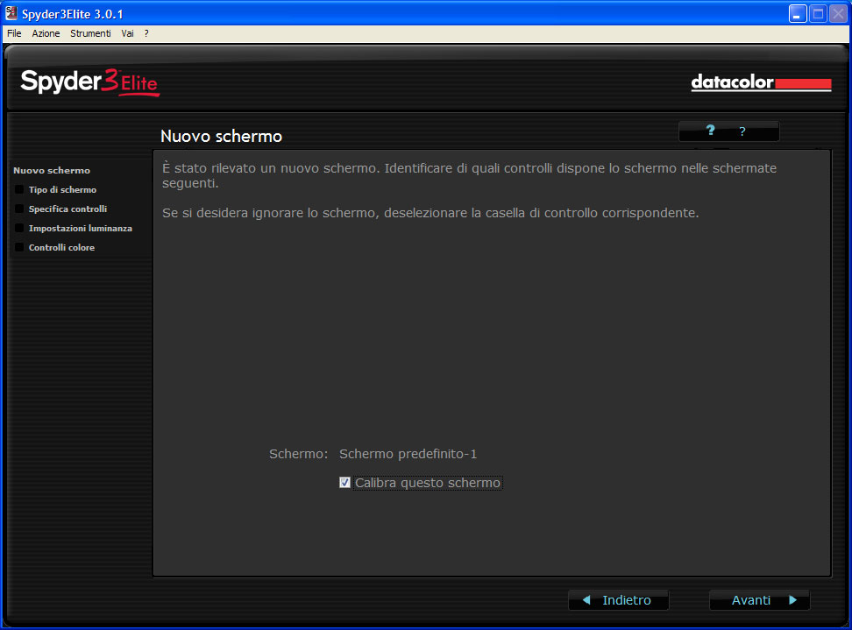This screenshot has width=852, height=630.
Task: Open the ? help menu in menu bar
Action: (146, 33)
